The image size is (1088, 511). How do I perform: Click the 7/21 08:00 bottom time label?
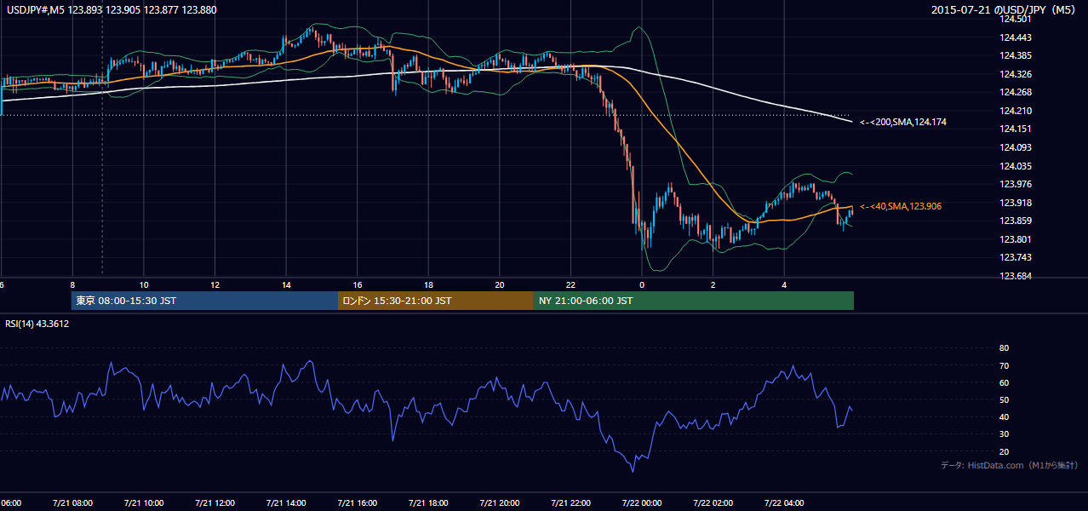pos(72,503)
